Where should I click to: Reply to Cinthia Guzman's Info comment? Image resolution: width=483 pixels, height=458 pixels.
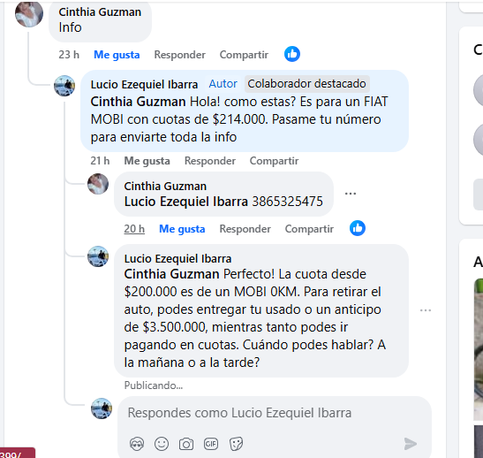tap(179, 55)
